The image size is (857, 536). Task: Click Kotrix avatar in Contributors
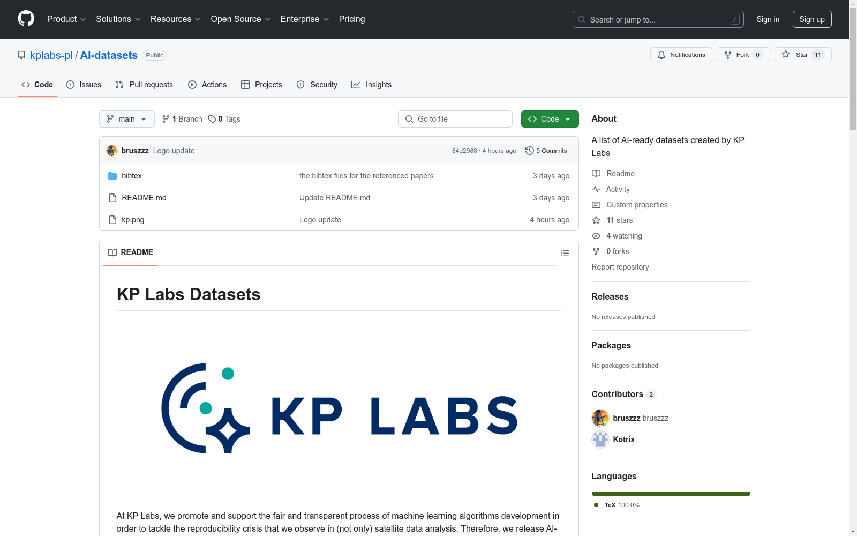(600, 440)
